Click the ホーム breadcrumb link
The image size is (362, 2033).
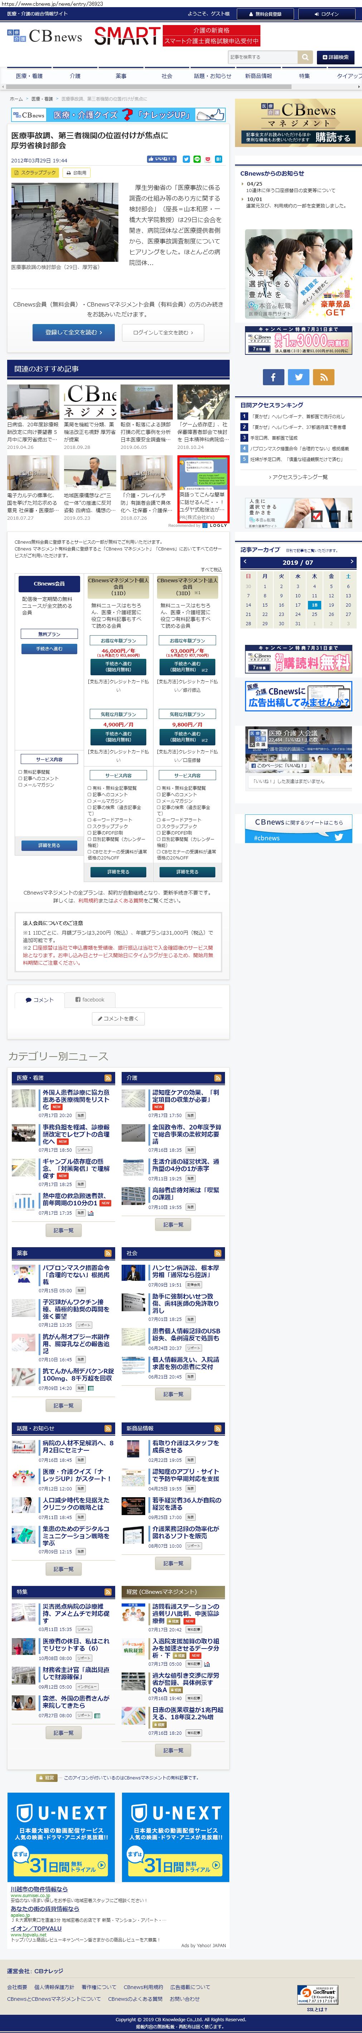16,99
